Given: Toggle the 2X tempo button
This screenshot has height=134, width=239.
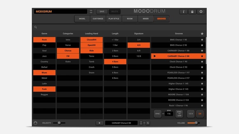Looking at the screenshot, I should (200, 113).
